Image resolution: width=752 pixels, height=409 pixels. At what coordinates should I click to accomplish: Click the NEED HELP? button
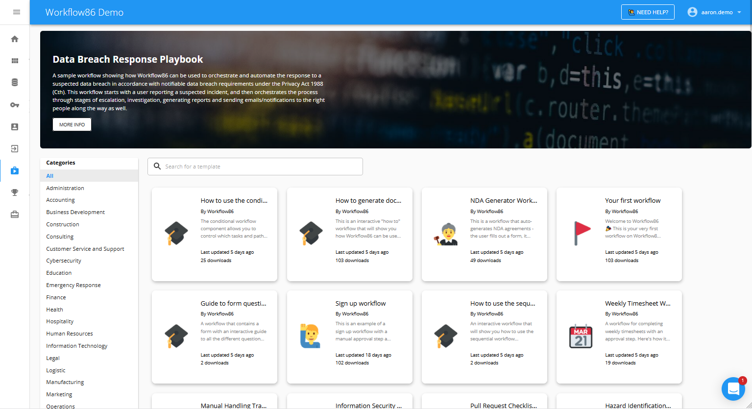[648, 12]
